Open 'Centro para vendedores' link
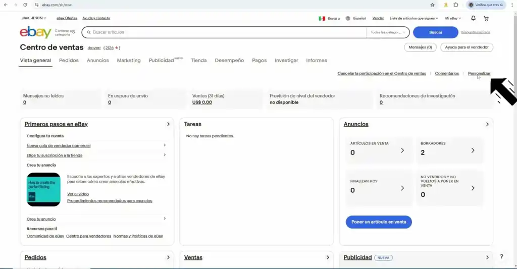Image resolution: width=517 pixels, height=269 pixels. tap(88, 236)
